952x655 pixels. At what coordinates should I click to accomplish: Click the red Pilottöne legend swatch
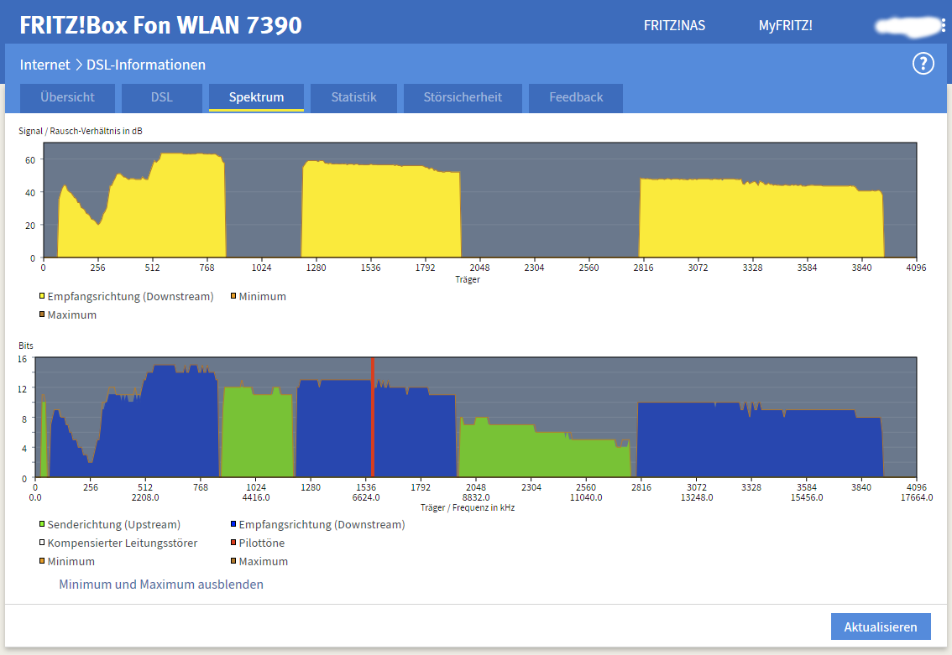(x=233, y=543)
